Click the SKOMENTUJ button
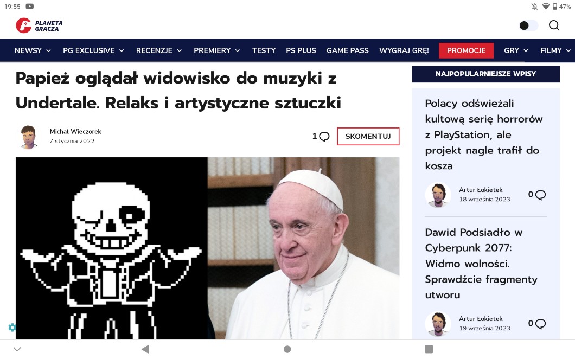This screenshot has width=575, height=359. point(368,137)
